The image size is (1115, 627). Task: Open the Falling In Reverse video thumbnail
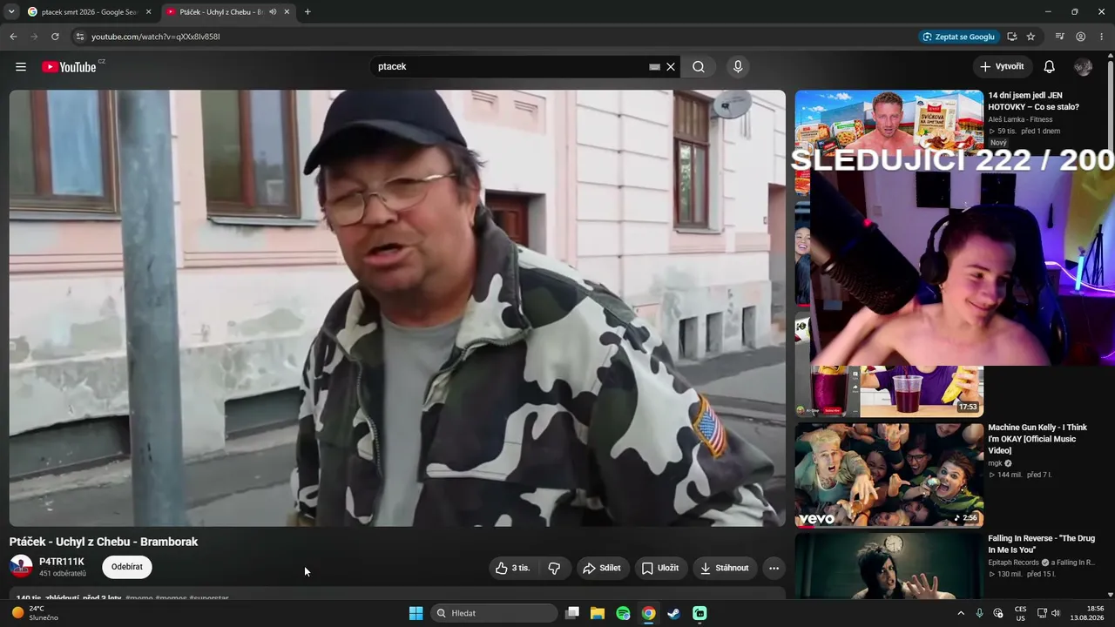(889, 566)
